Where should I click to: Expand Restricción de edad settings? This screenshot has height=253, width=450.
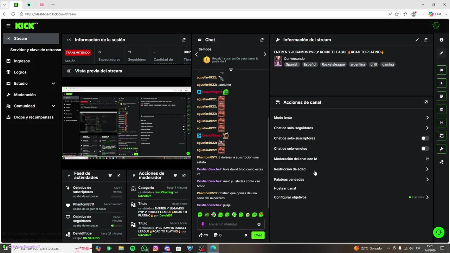(352, 169)
